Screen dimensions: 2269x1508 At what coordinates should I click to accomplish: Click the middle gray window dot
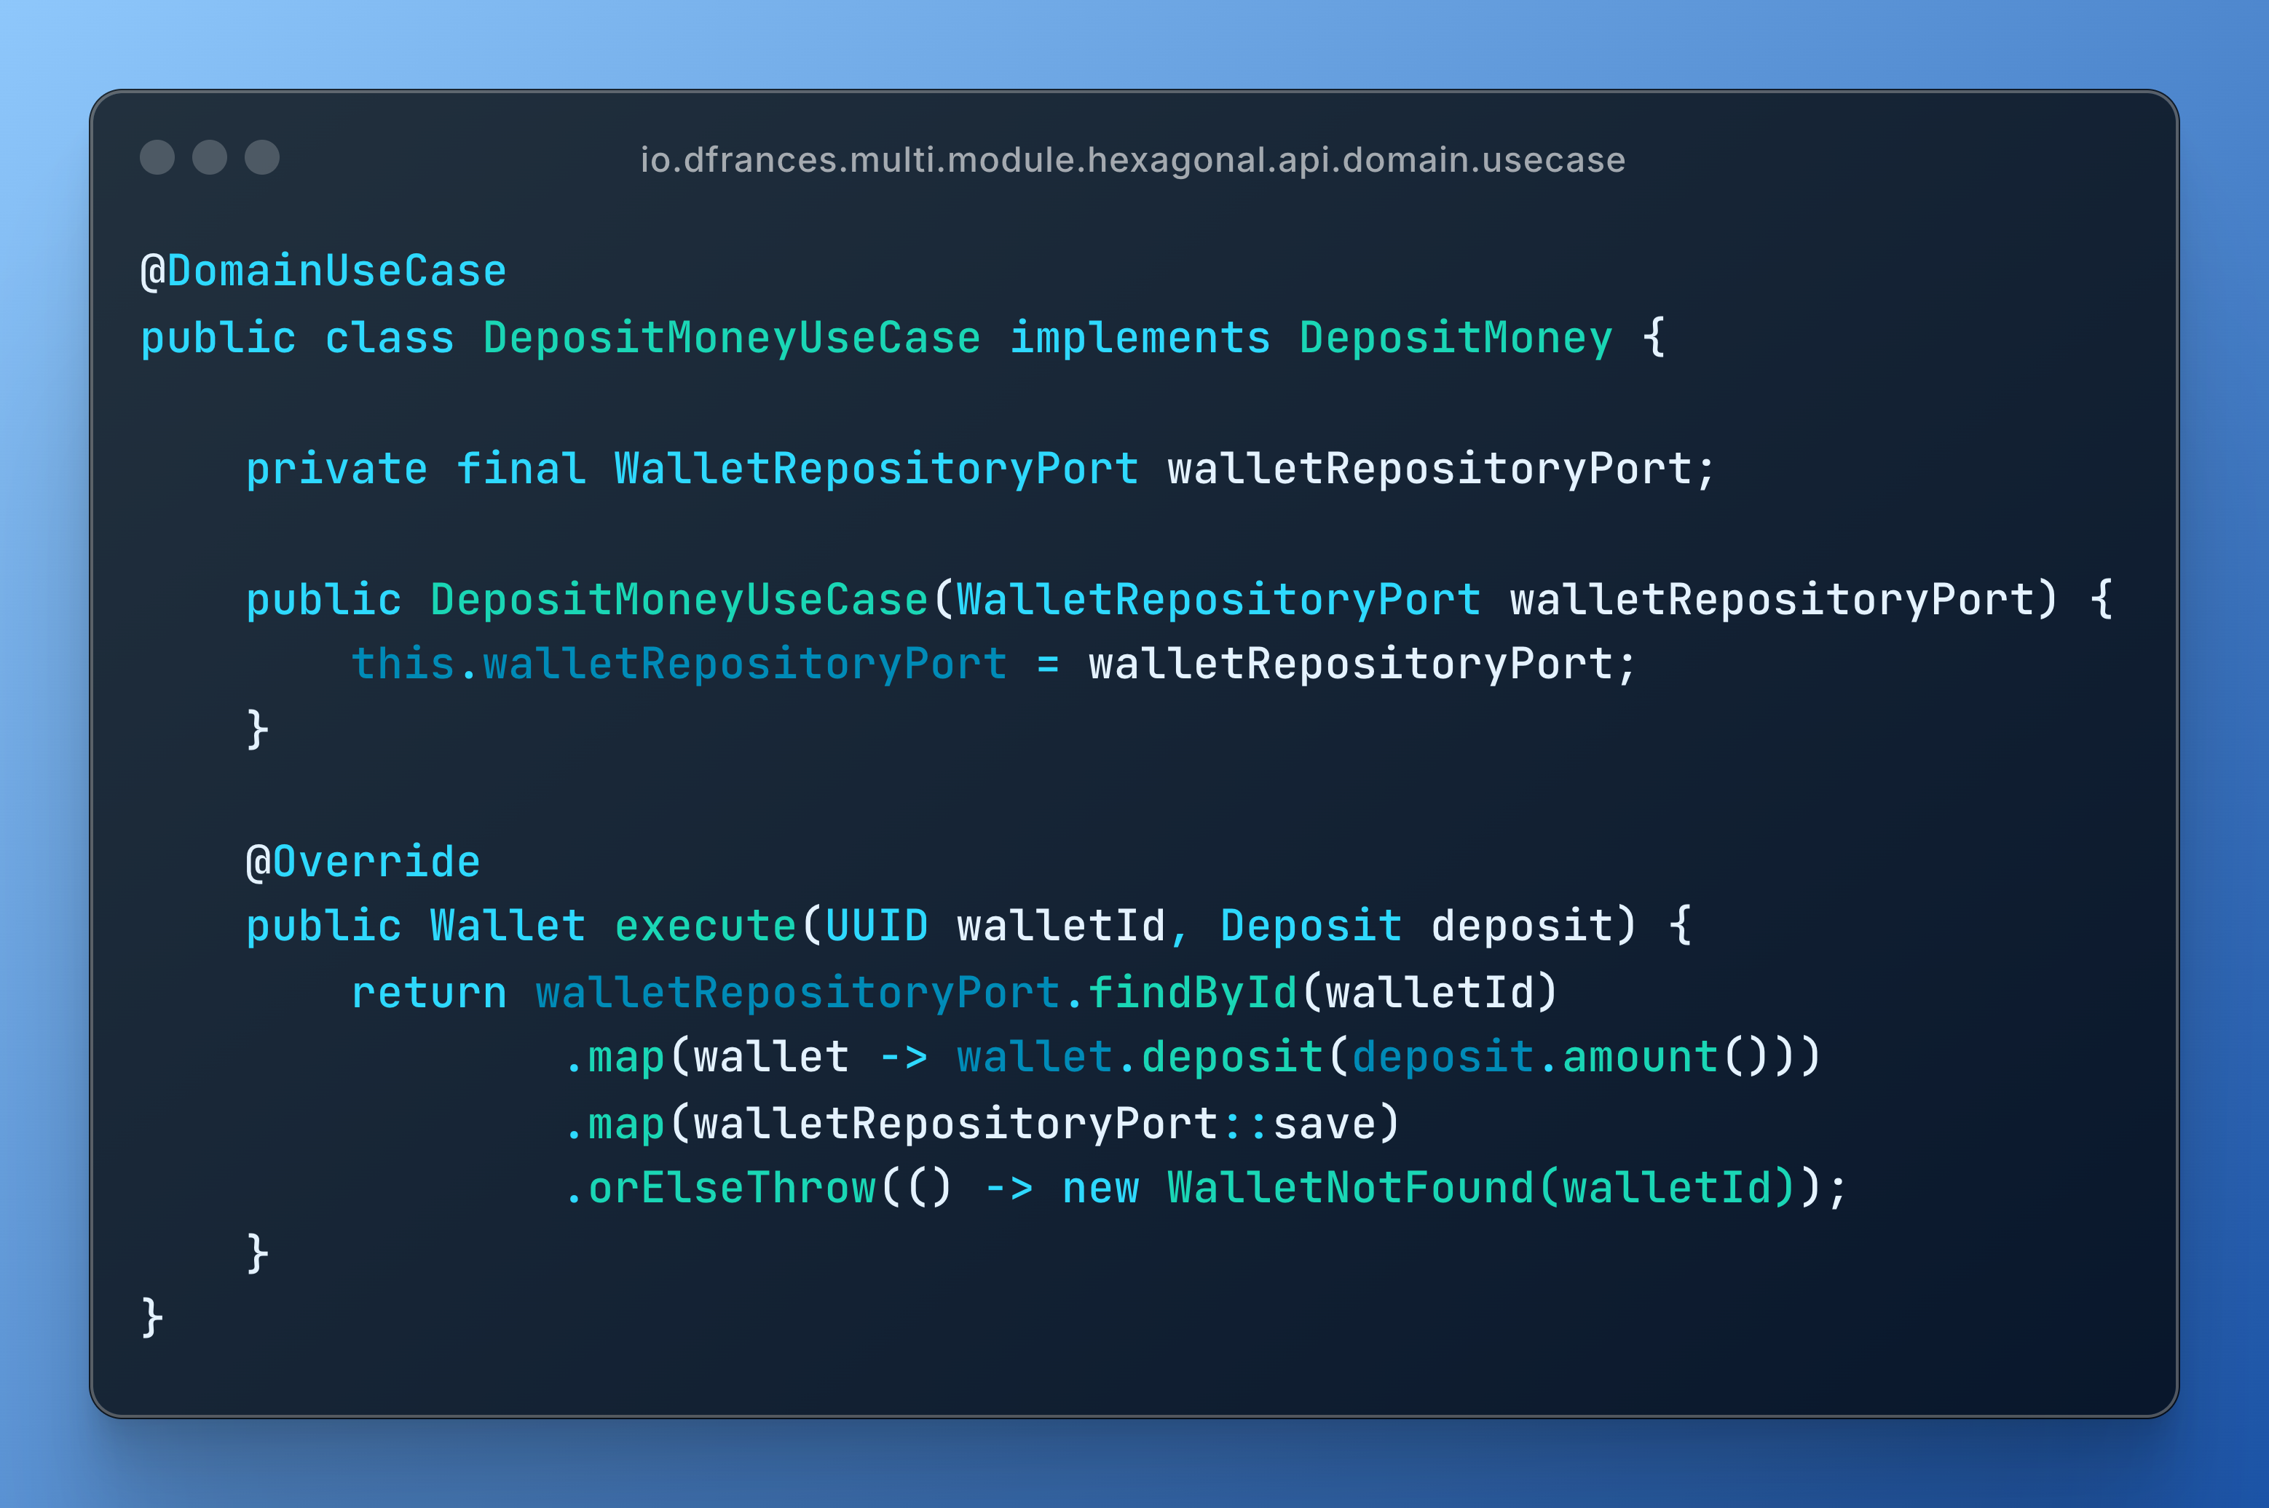pos(210,158)
